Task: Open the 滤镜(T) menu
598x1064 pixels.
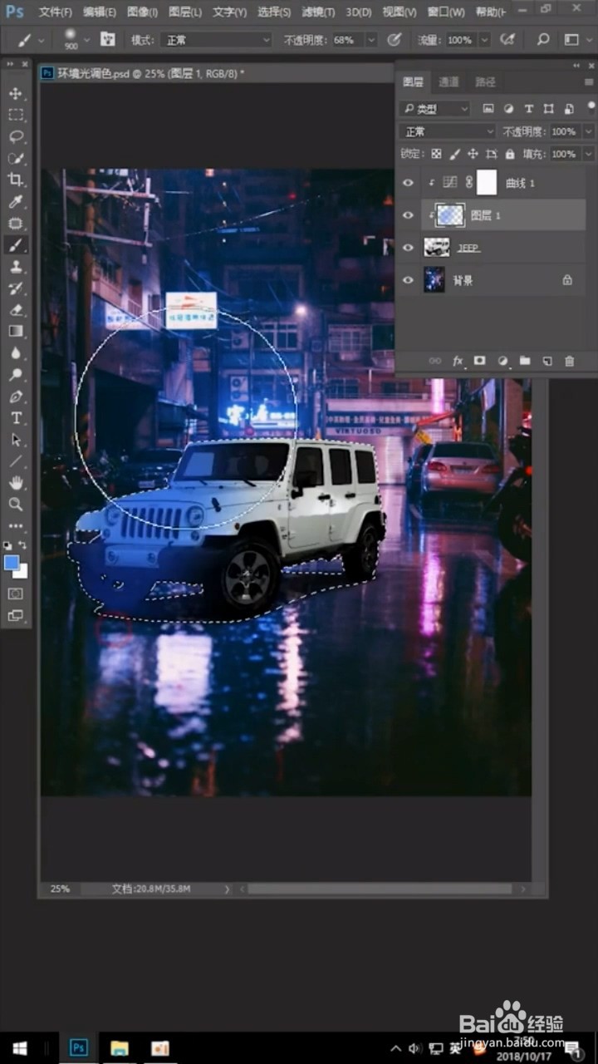Action: click(318, 12)
